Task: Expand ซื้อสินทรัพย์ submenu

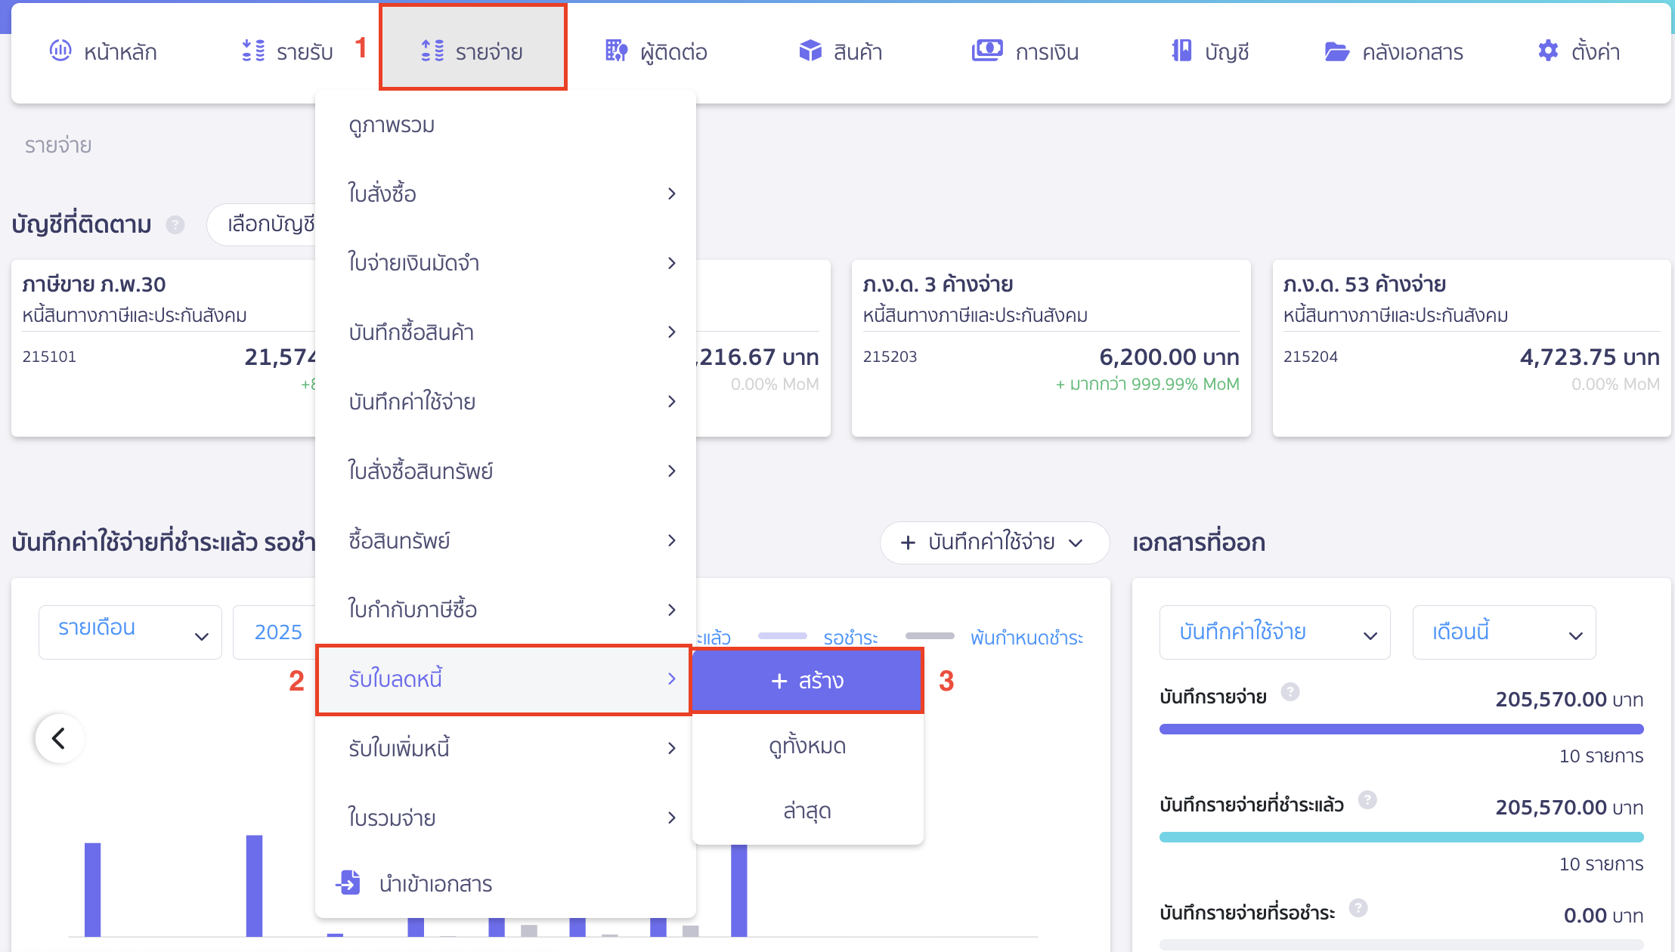Action: (505, 541)
